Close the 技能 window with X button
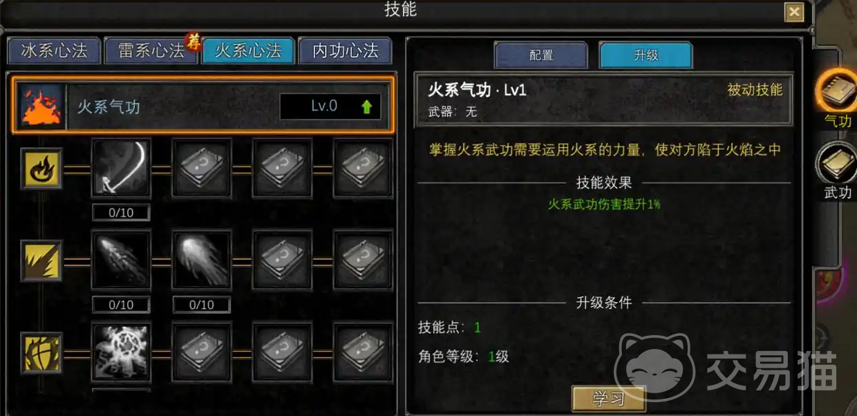857x416 pixels. click(x=794, y=12)
